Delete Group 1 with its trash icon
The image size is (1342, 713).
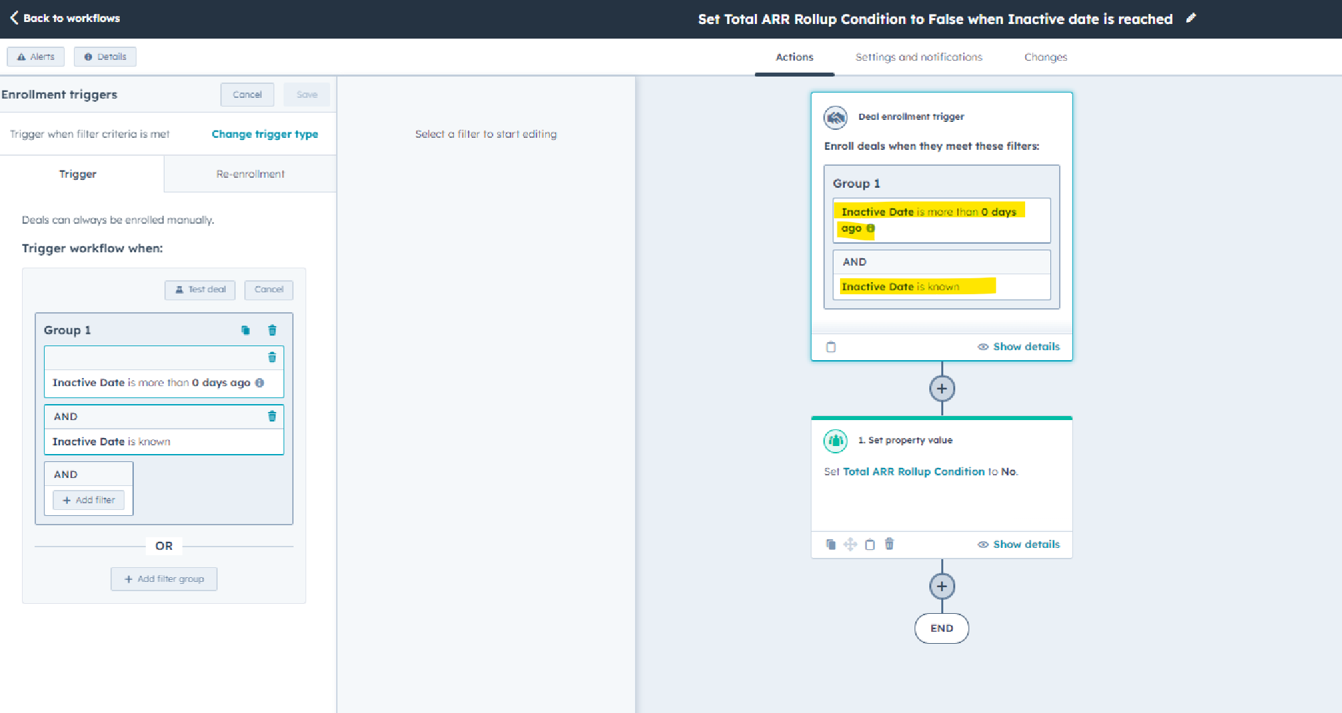272,330
